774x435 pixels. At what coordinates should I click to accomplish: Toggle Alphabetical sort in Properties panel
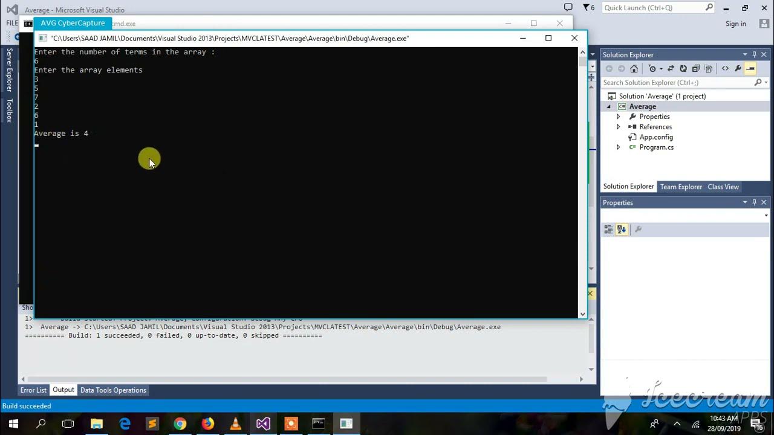pos(622,230)
